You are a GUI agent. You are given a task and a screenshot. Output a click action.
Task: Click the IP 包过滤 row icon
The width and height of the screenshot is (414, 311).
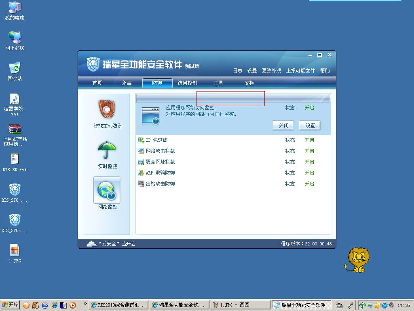[141, 140]
